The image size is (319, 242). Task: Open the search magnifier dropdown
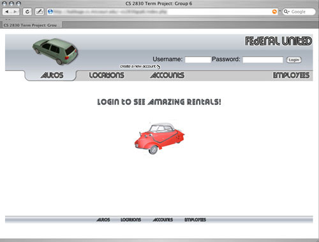coord(286,11)
